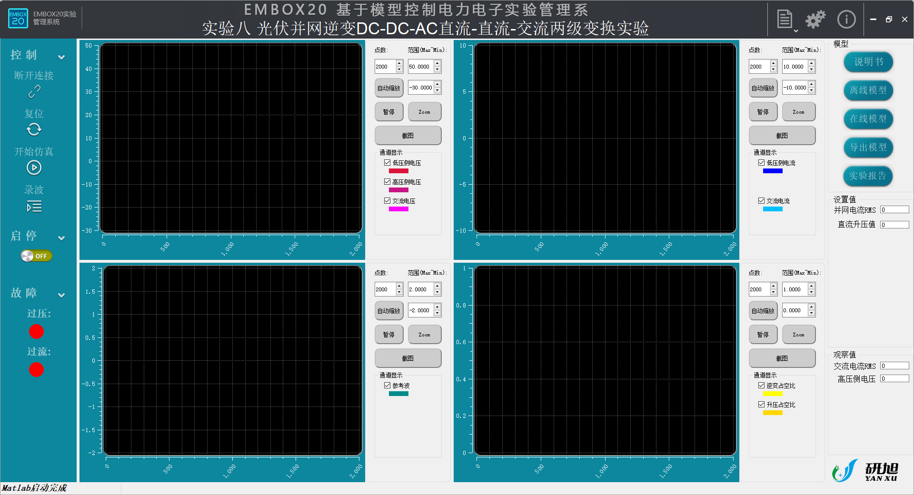
Task: Click magenta swatch under 交流电压
Action: pyautogui.click(x=398, y=209)
